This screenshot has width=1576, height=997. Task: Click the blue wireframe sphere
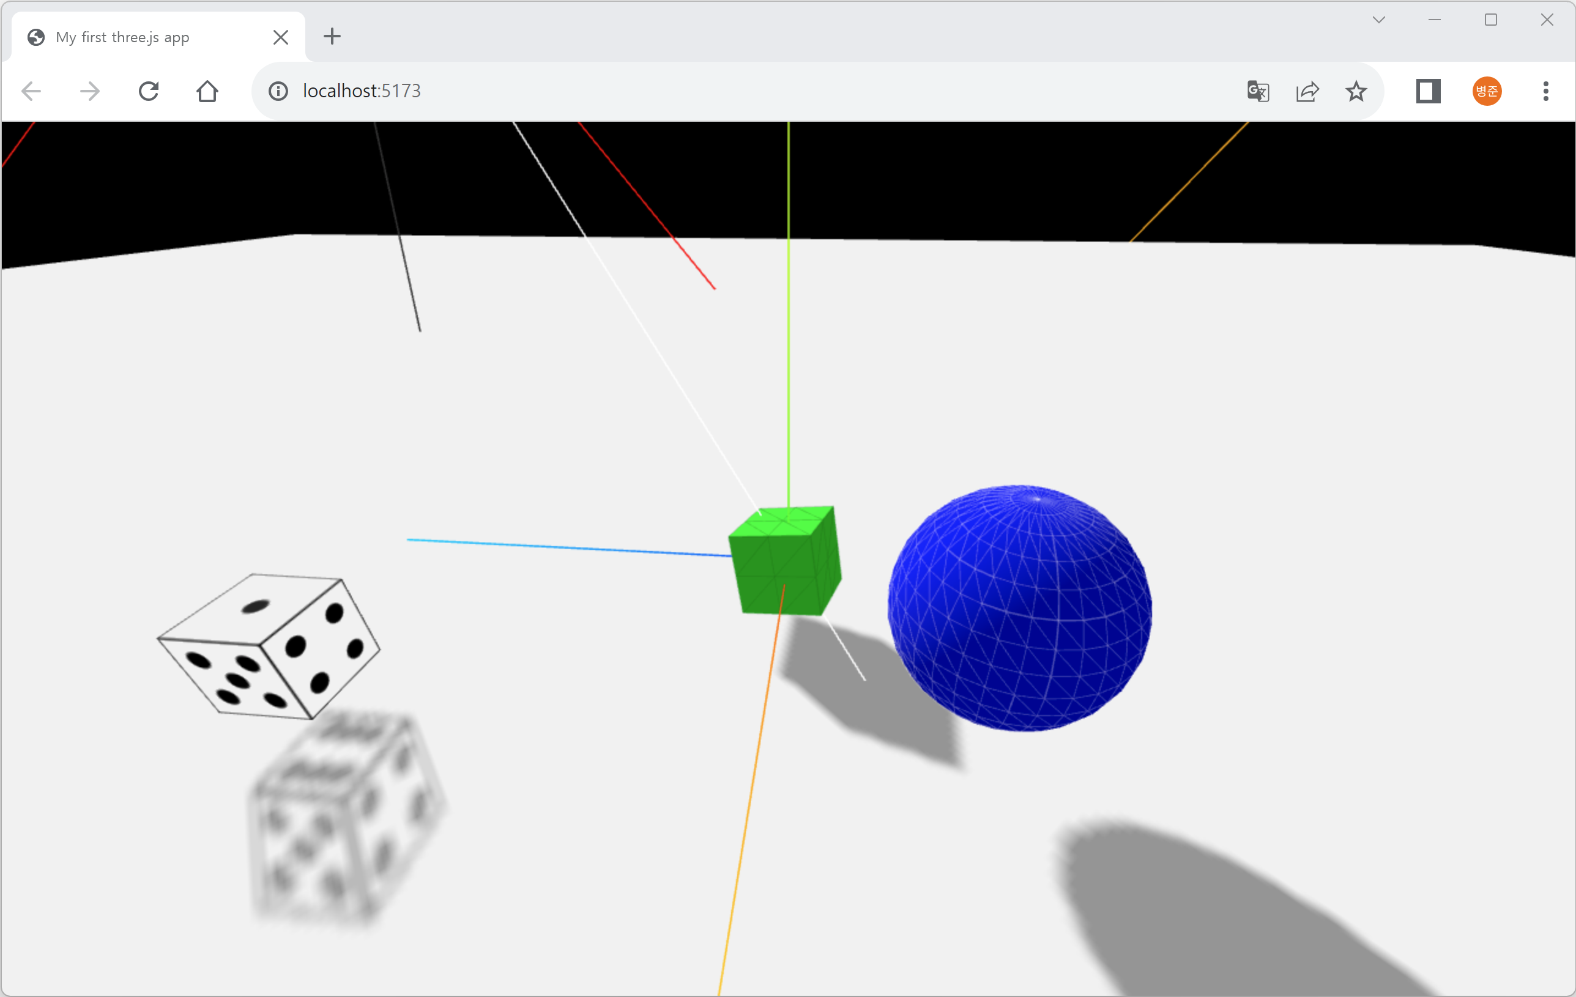(1019, 609)
